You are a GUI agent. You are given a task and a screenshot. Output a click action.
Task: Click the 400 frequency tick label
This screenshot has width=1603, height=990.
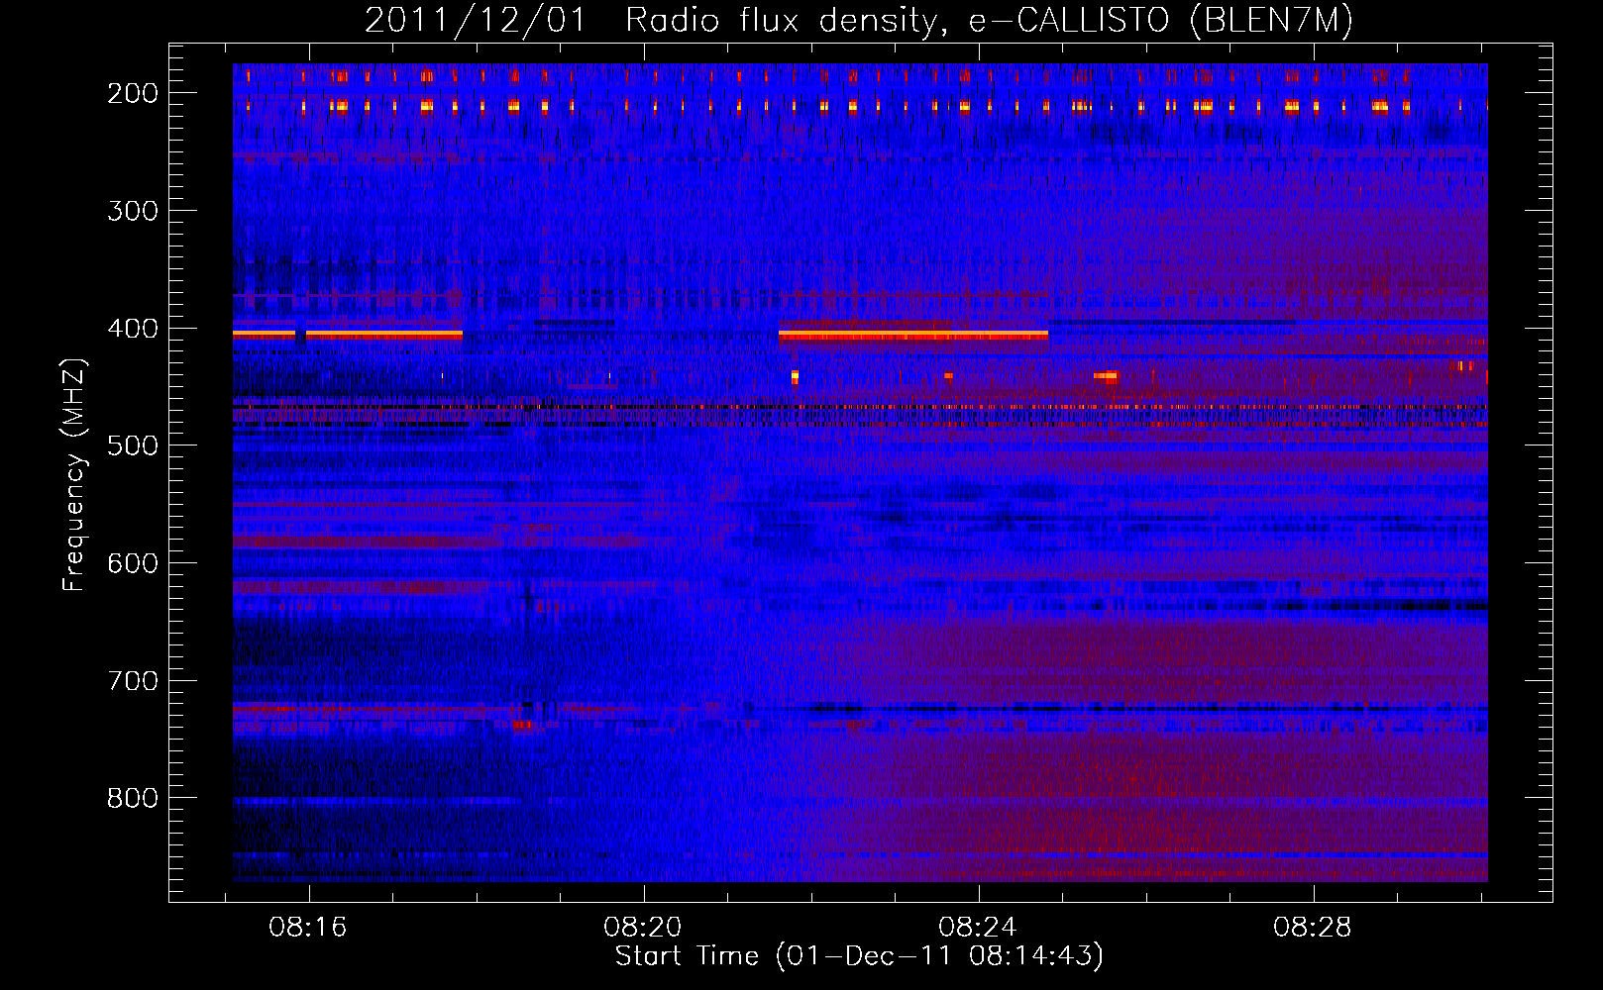click(x=133, y=329)
